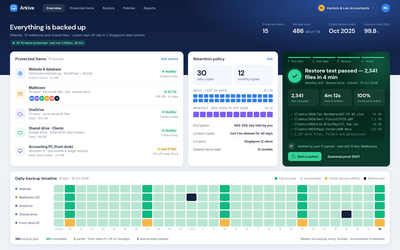This screenshot has width=400, height=250.
Task: Click the Start a restore button
Action: point(305,156)
